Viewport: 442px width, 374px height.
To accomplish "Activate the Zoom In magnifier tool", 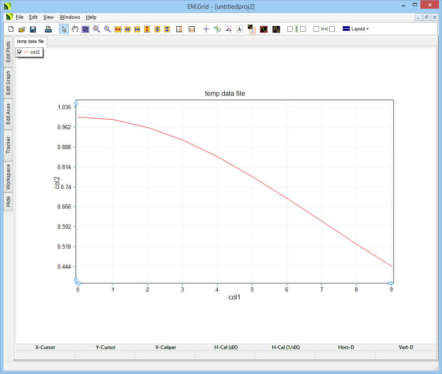I will pyautogui.click(x=96, y=29).
